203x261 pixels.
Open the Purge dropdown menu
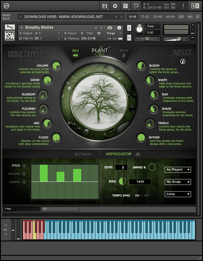click(x=114, y=33)
